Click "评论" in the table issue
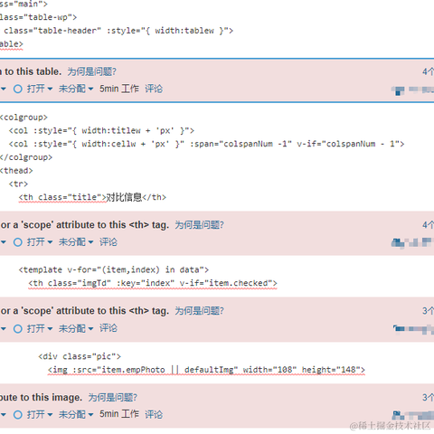 154,89
